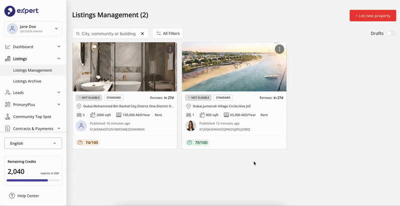The width and height of the screenshot is (400, 206).
Task: Click the Expert logo icon
Action: (9, 11)
